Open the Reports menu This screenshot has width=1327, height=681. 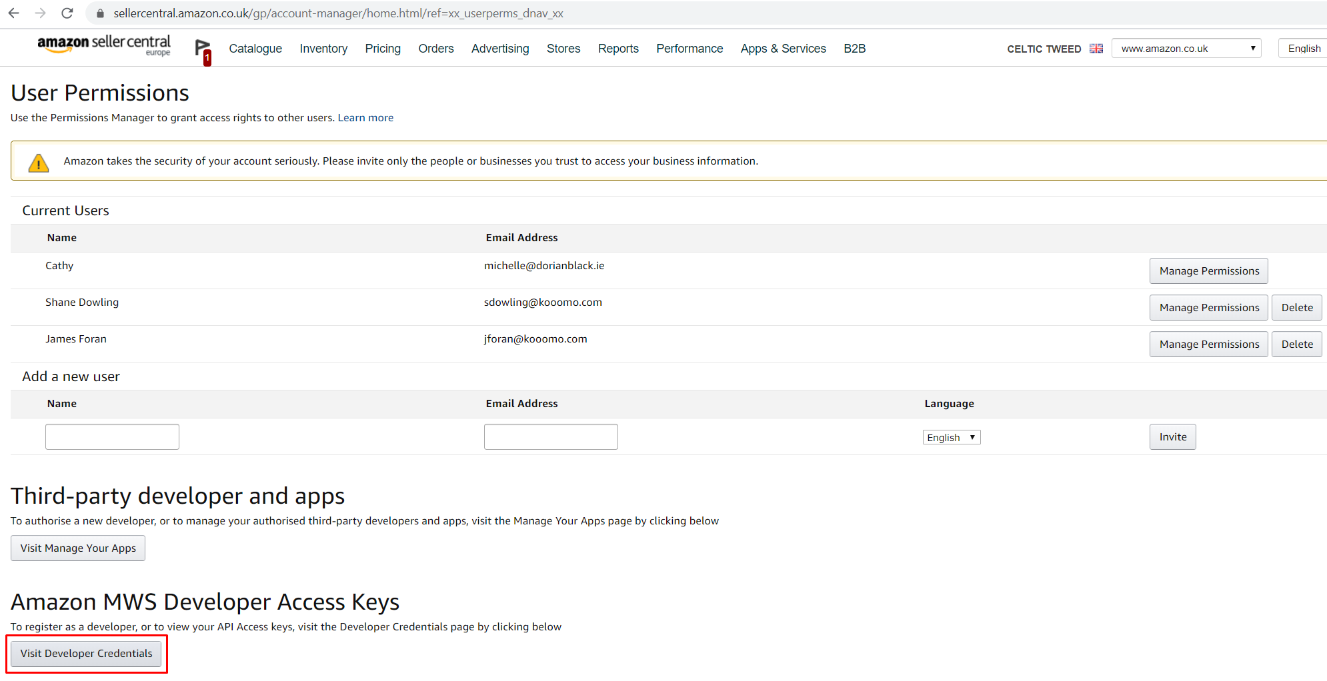point(618,49)
